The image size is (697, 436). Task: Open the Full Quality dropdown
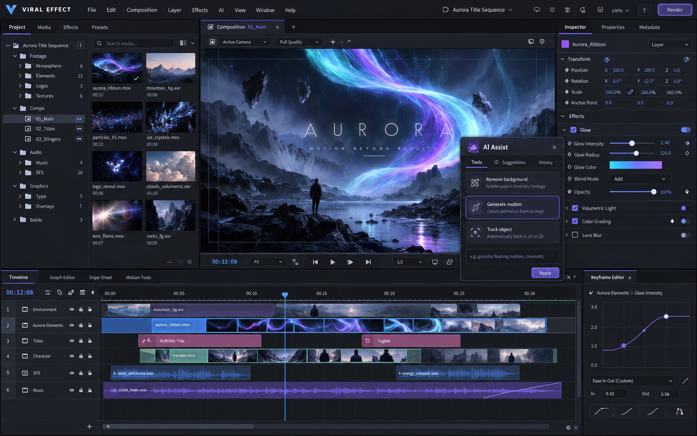(299, 42)
